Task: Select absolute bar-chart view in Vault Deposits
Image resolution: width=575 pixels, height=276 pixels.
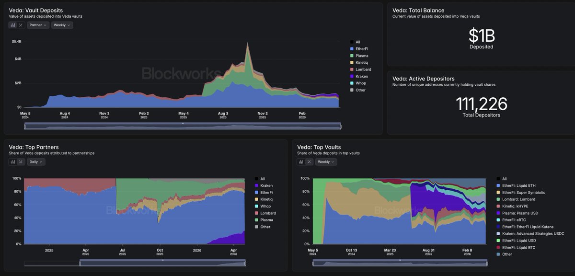Action: 13,25
